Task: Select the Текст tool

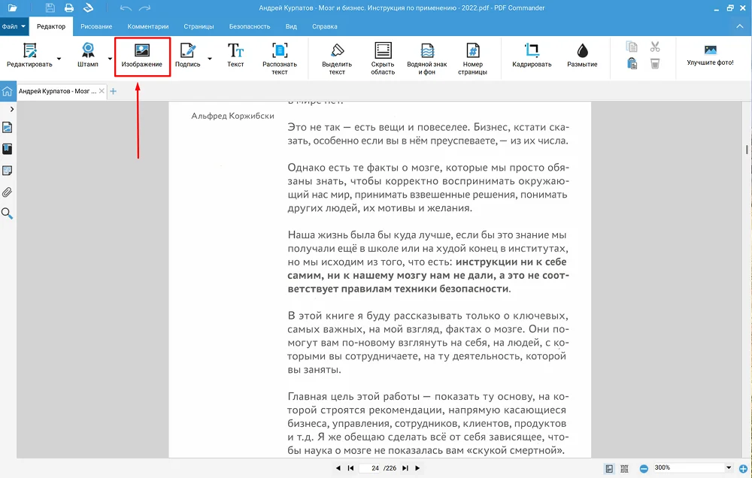Action: point(235,55)
